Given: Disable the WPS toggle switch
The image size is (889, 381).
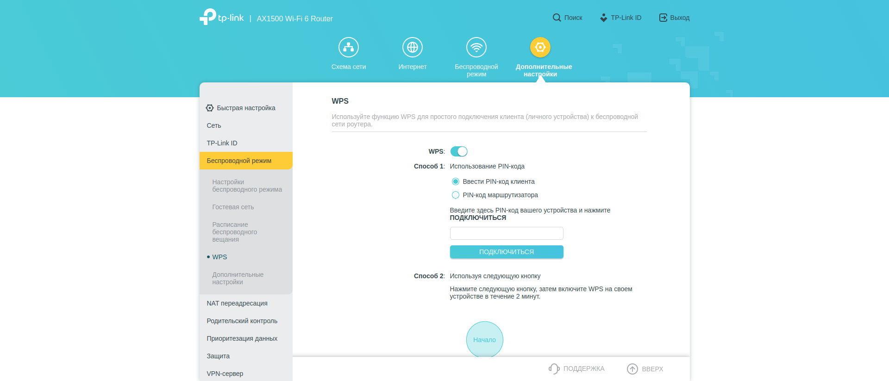Looking at the screenshot, I should [459, 151].
